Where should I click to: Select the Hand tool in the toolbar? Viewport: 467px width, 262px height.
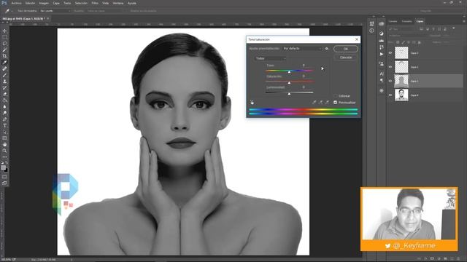coord(4,144)
